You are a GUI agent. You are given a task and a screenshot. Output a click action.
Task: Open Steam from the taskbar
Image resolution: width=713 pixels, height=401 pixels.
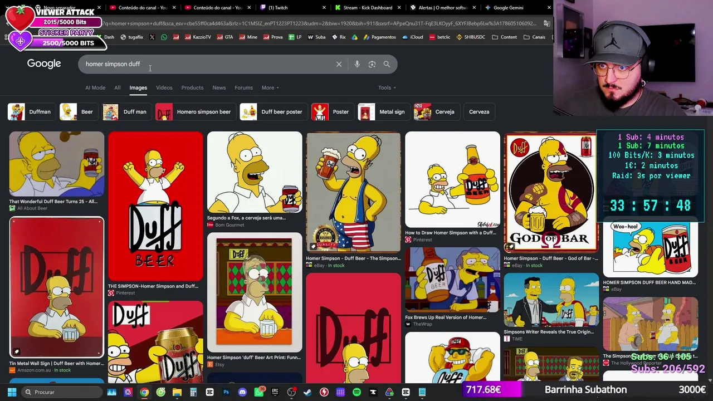pyautogui.click(x=307, y=392)
